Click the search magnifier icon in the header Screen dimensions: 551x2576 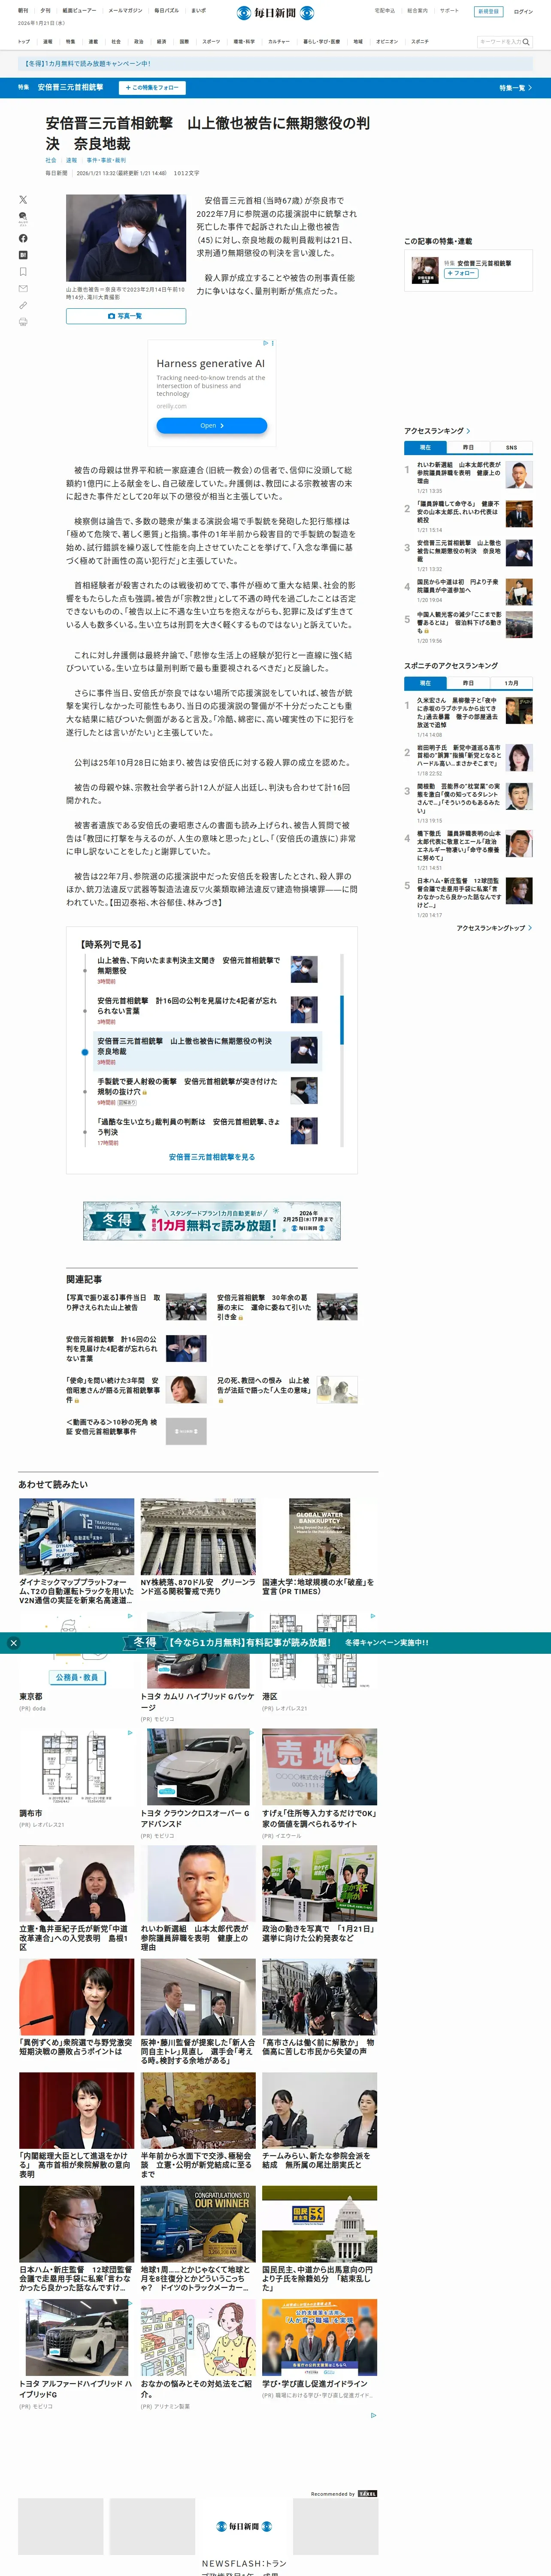(526, 42)
